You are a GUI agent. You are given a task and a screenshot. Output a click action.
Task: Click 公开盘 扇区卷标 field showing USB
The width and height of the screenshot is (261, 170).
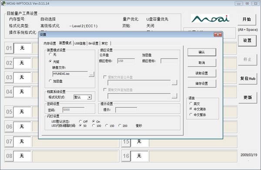click(x=126, y=61)
